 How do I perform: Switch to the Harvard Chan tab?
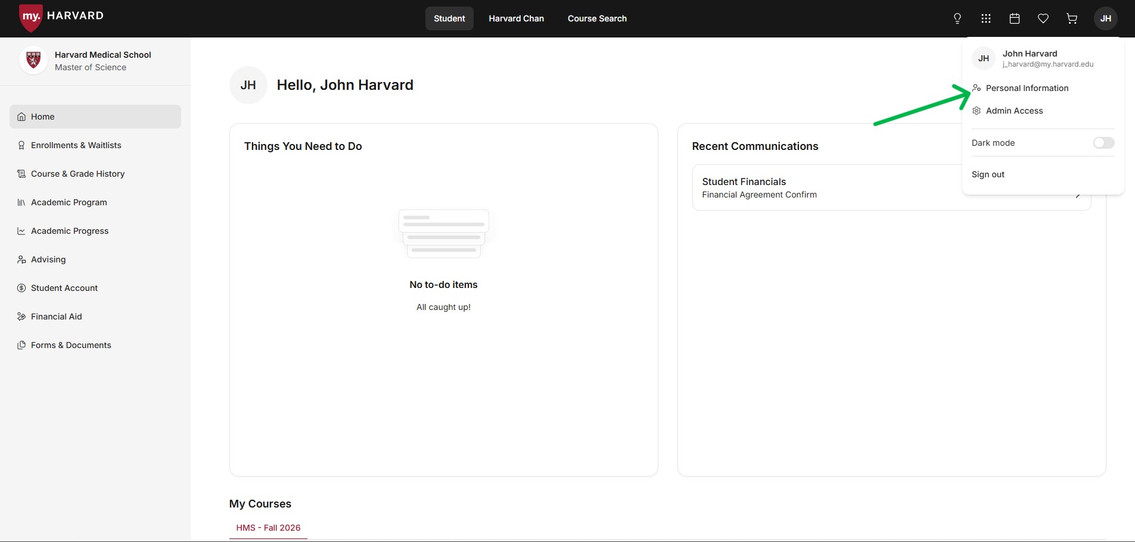517,18
